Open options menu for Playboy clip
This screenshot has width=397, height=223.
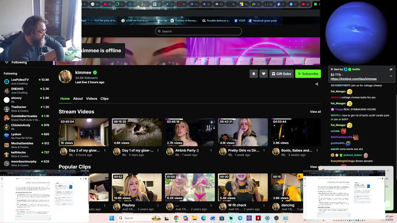[158, 205]
